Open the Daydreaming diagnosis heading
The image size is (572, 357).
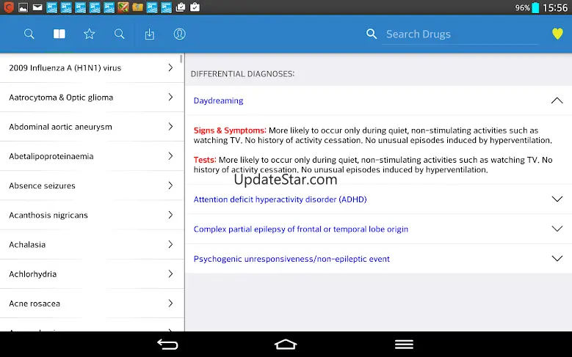point(218,100)
